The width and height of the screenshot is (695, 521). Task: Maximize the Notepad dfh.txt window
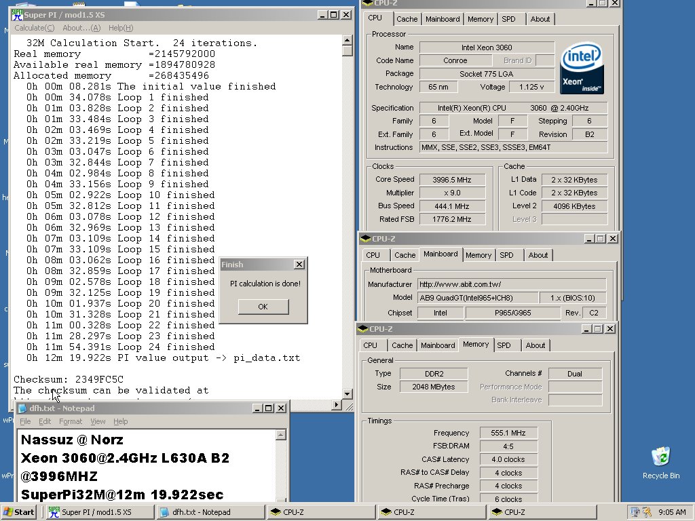click(269, 408)
